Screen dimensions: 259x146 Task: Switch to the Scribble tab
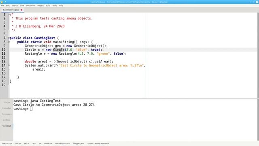6,120
